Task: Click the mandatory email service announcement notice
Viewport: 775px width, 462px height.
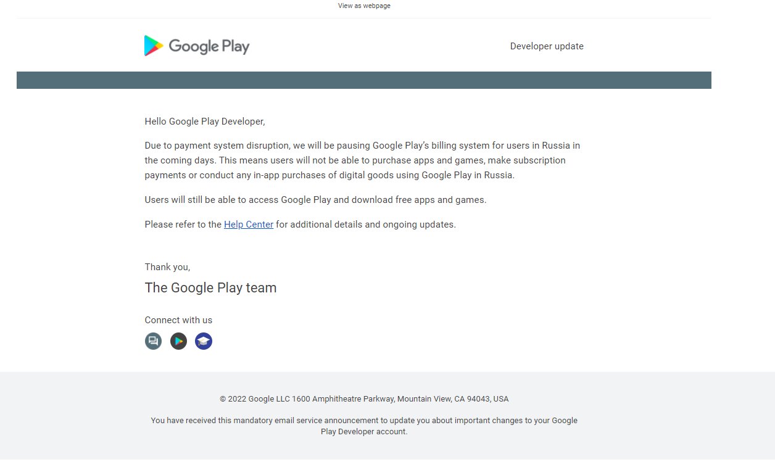Action: tap(363, 426)
